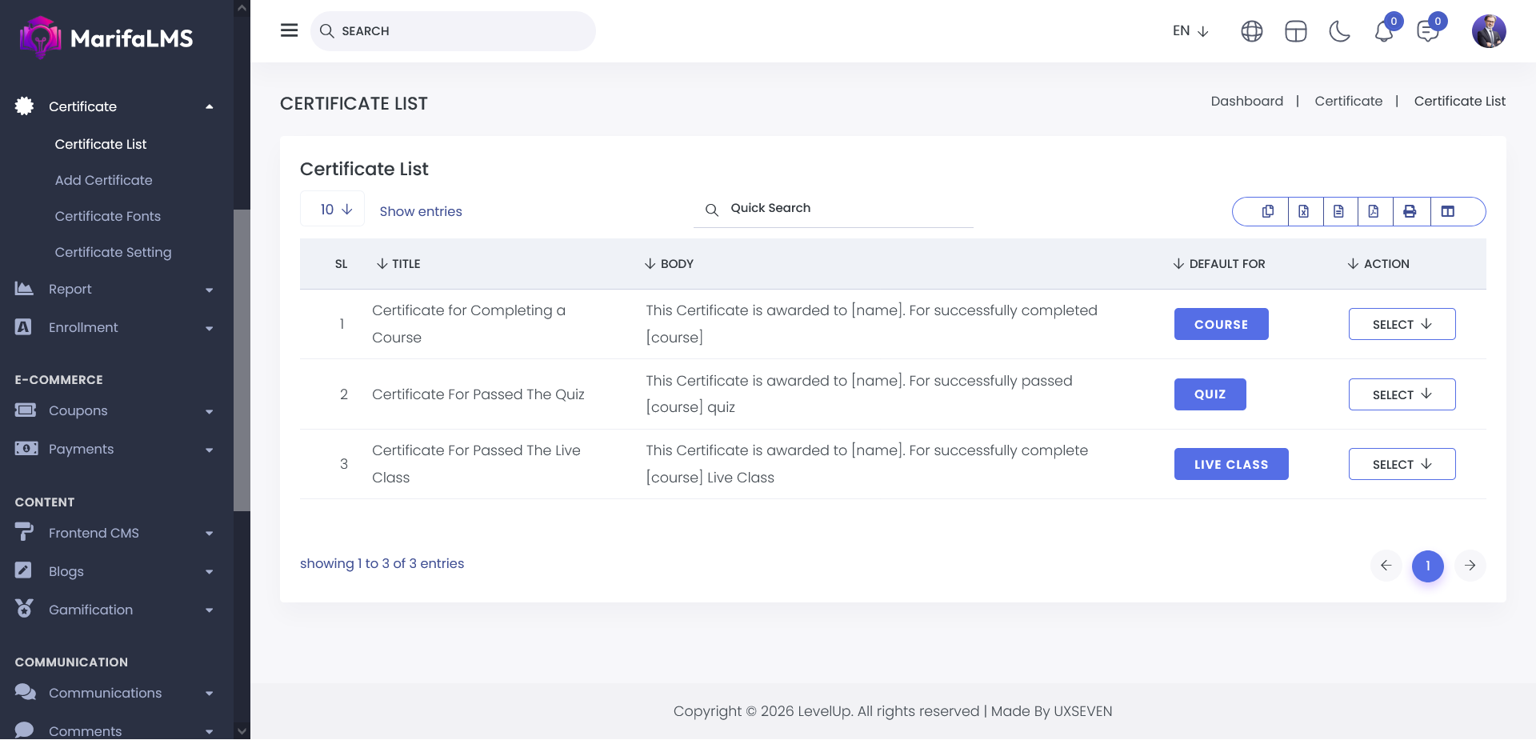Viewport: 1536px width, 740px height.
Task: Open Select dropdown for the Quiz certificate
Action: point(1402,394)
